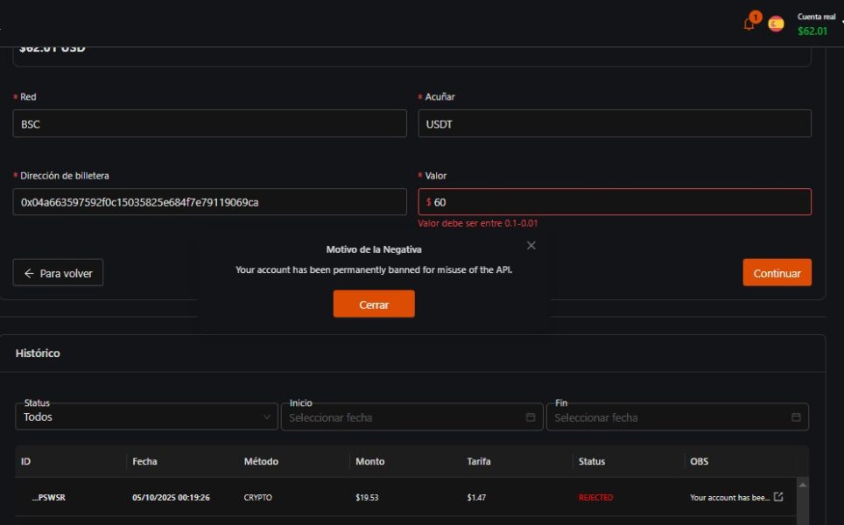Click the Dirección de billetera address field

(x=210, y=202)
